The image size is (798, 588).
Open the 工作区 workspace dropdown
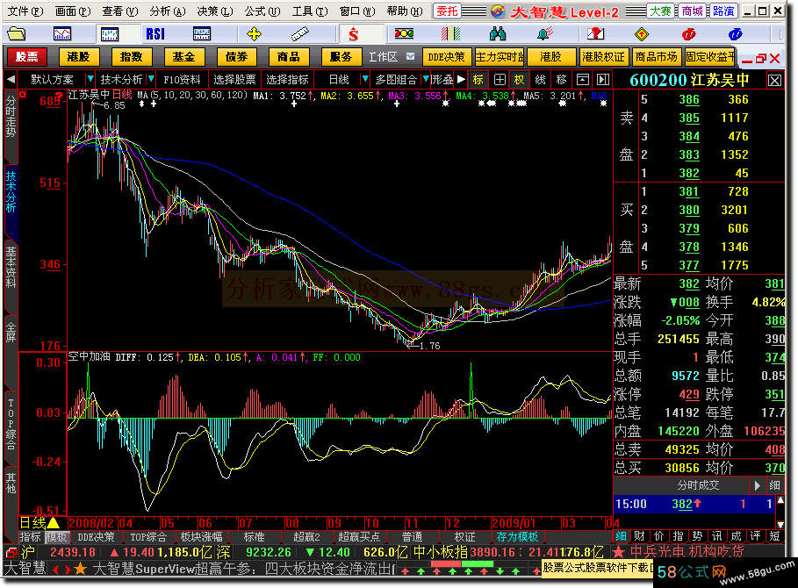tap(410, 56)
